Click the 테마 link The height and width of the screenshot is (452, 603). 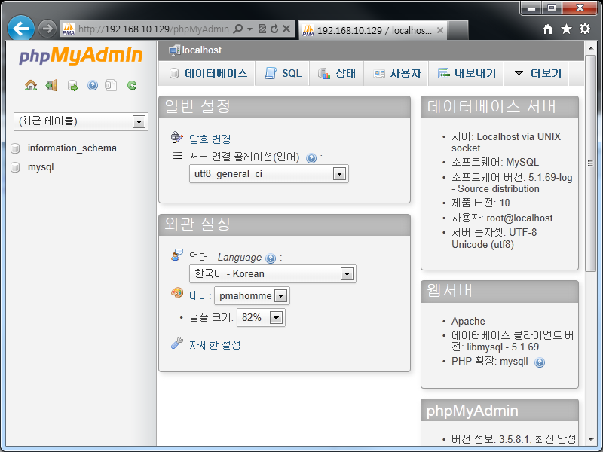tap(200, 295)
